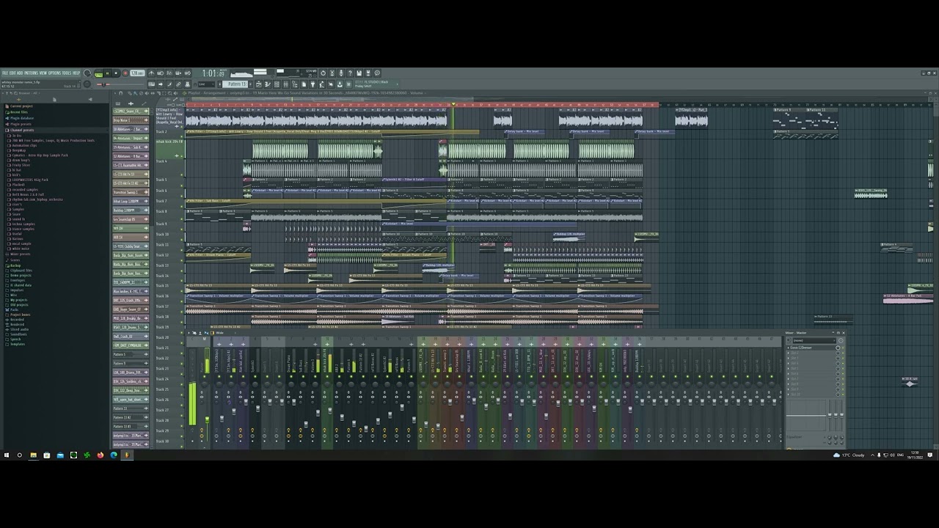Open Current project in browser
Screen dimensions: 939x528
point(21,106)
